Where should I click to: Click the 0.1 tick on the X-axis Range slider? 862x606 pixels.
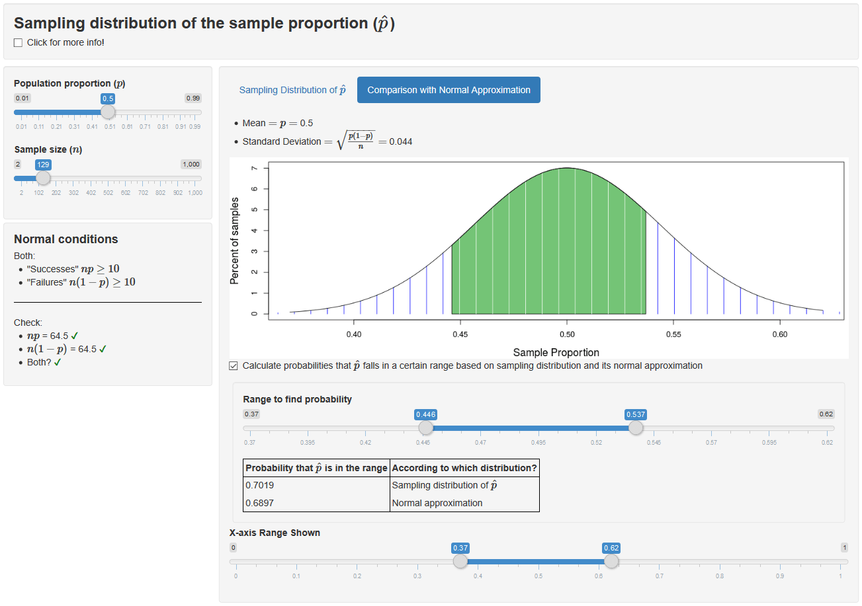click(296, 562)
